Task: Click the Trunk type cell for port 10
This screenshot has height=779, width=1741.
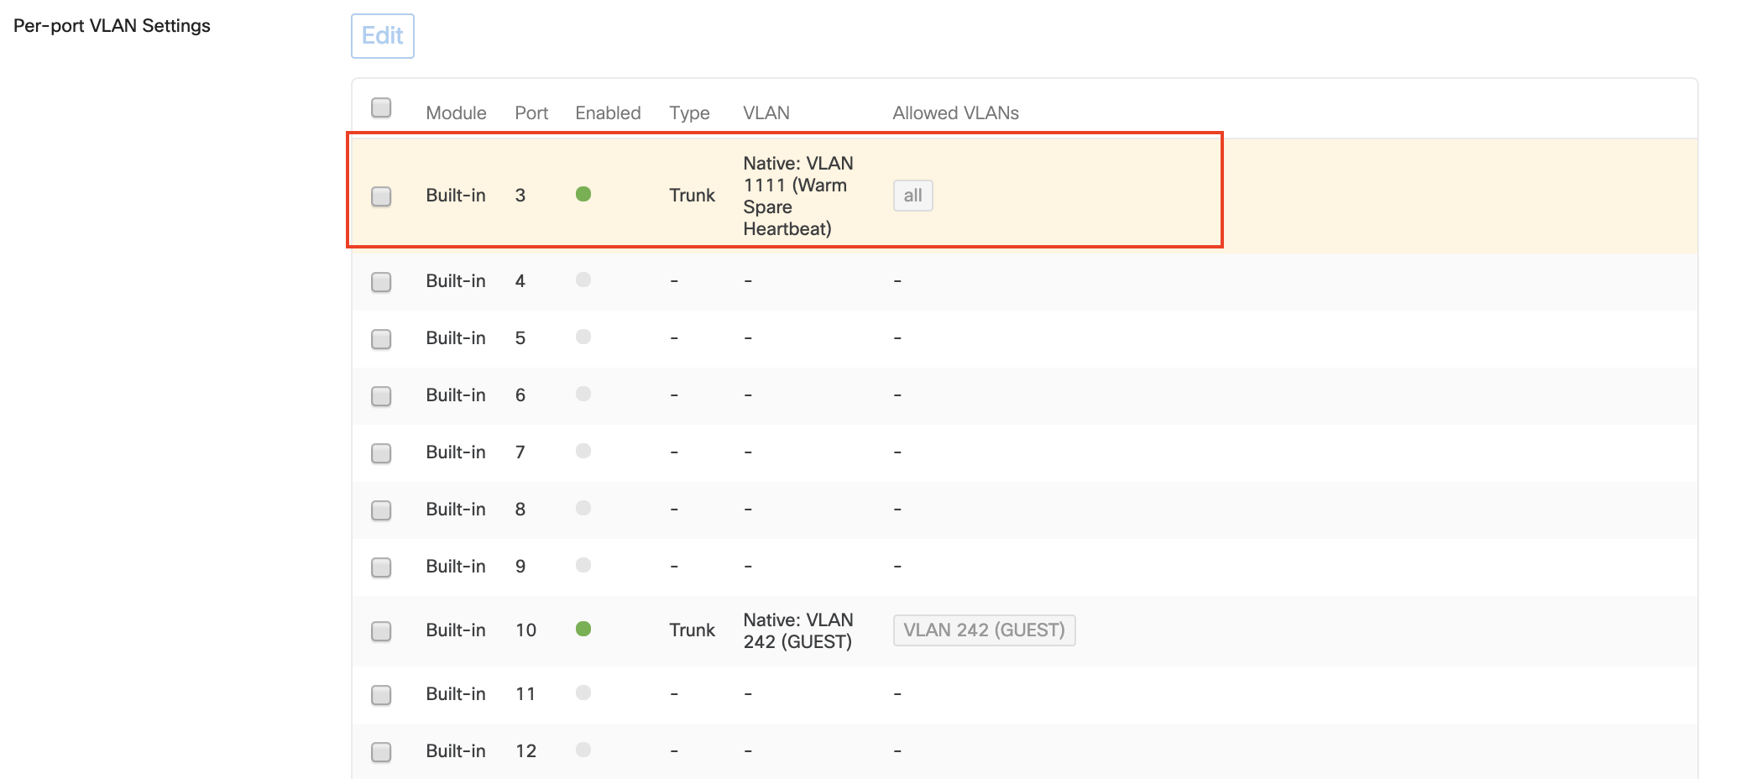Action: coord(692,630)
